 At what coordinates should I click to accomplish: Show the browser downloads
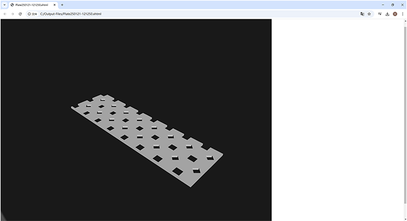coord(387,14)
